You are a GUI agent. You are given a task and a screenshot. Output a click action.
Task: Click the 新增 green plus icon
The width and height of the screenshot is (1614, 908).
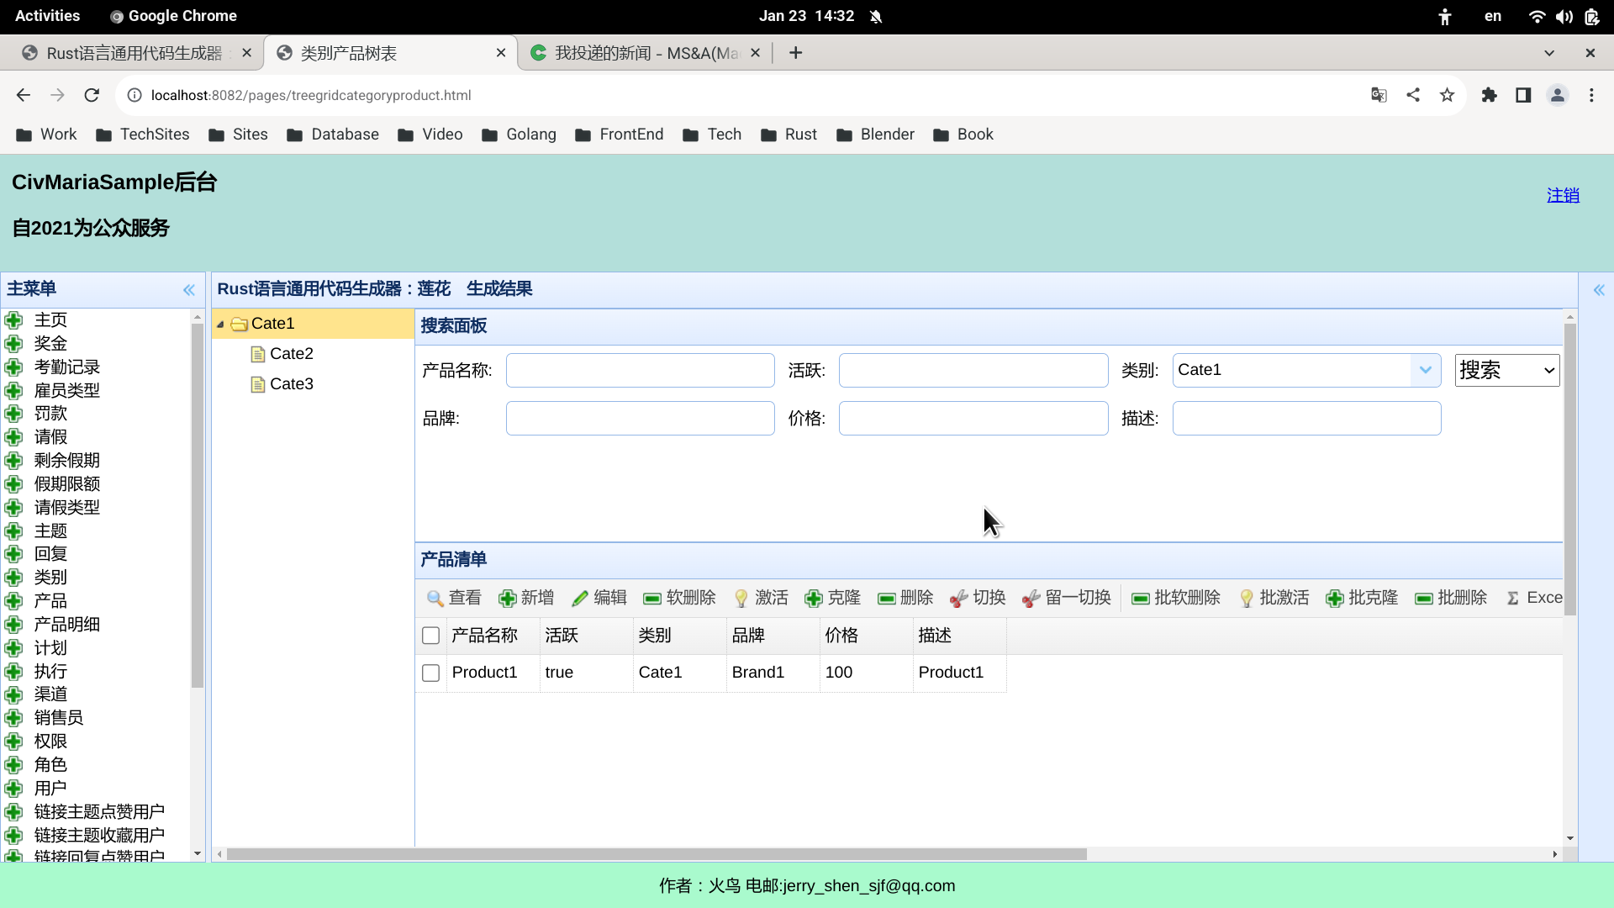click(507, 598)
